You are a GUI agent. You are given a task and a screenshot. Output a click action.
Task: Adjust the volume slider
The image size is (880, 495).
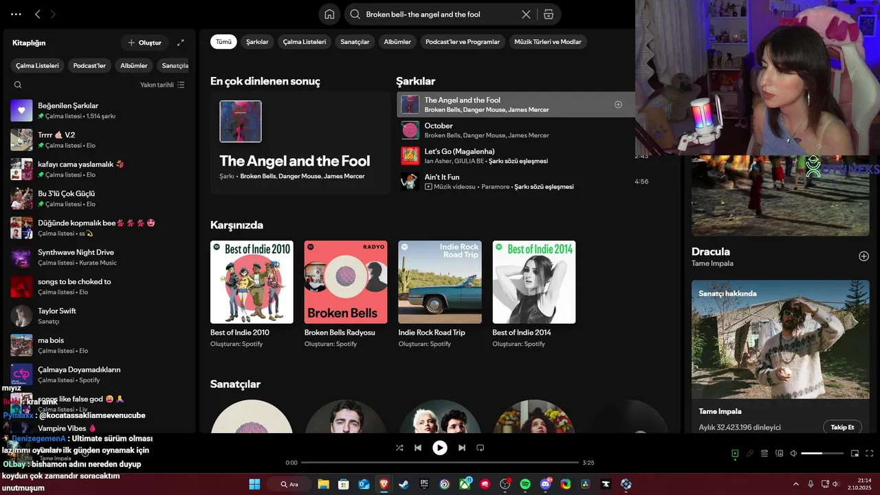[x=822, y=453]
